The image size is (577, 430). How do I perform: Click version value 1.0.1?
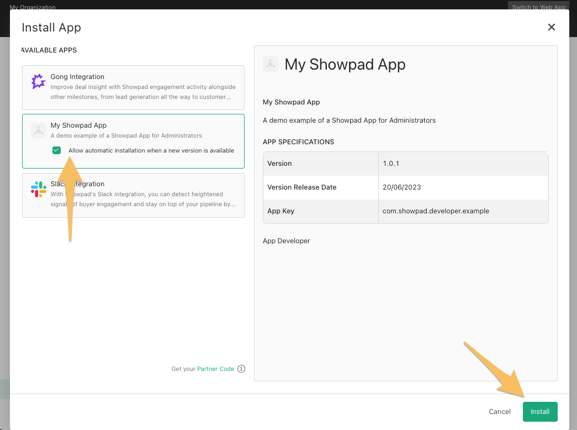[x=391, y=164]
